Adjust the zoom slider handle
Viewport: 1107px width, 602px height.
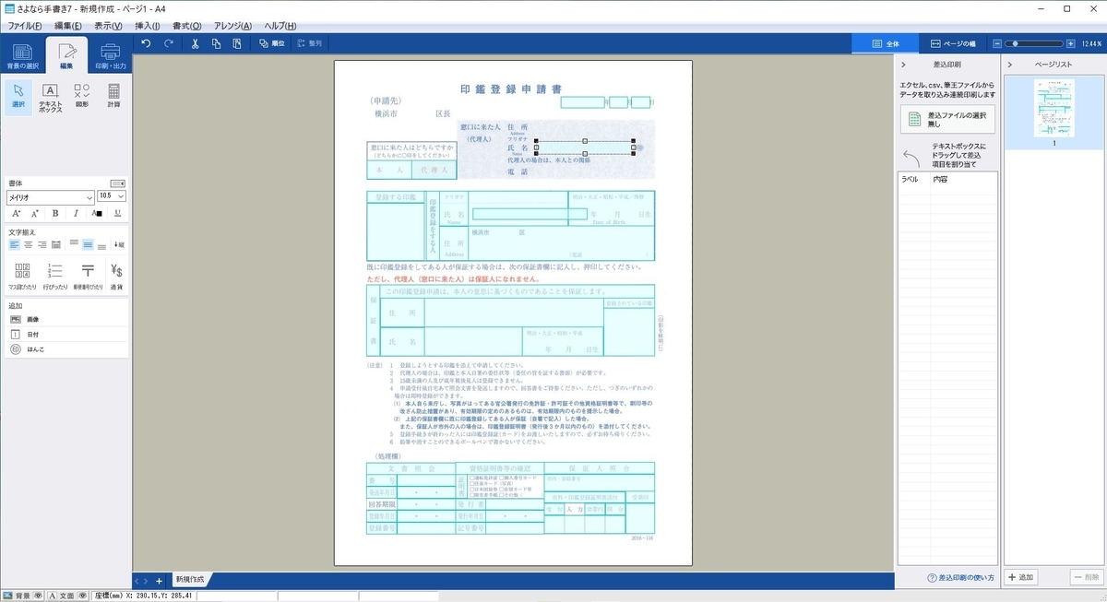click(1014, 43)
